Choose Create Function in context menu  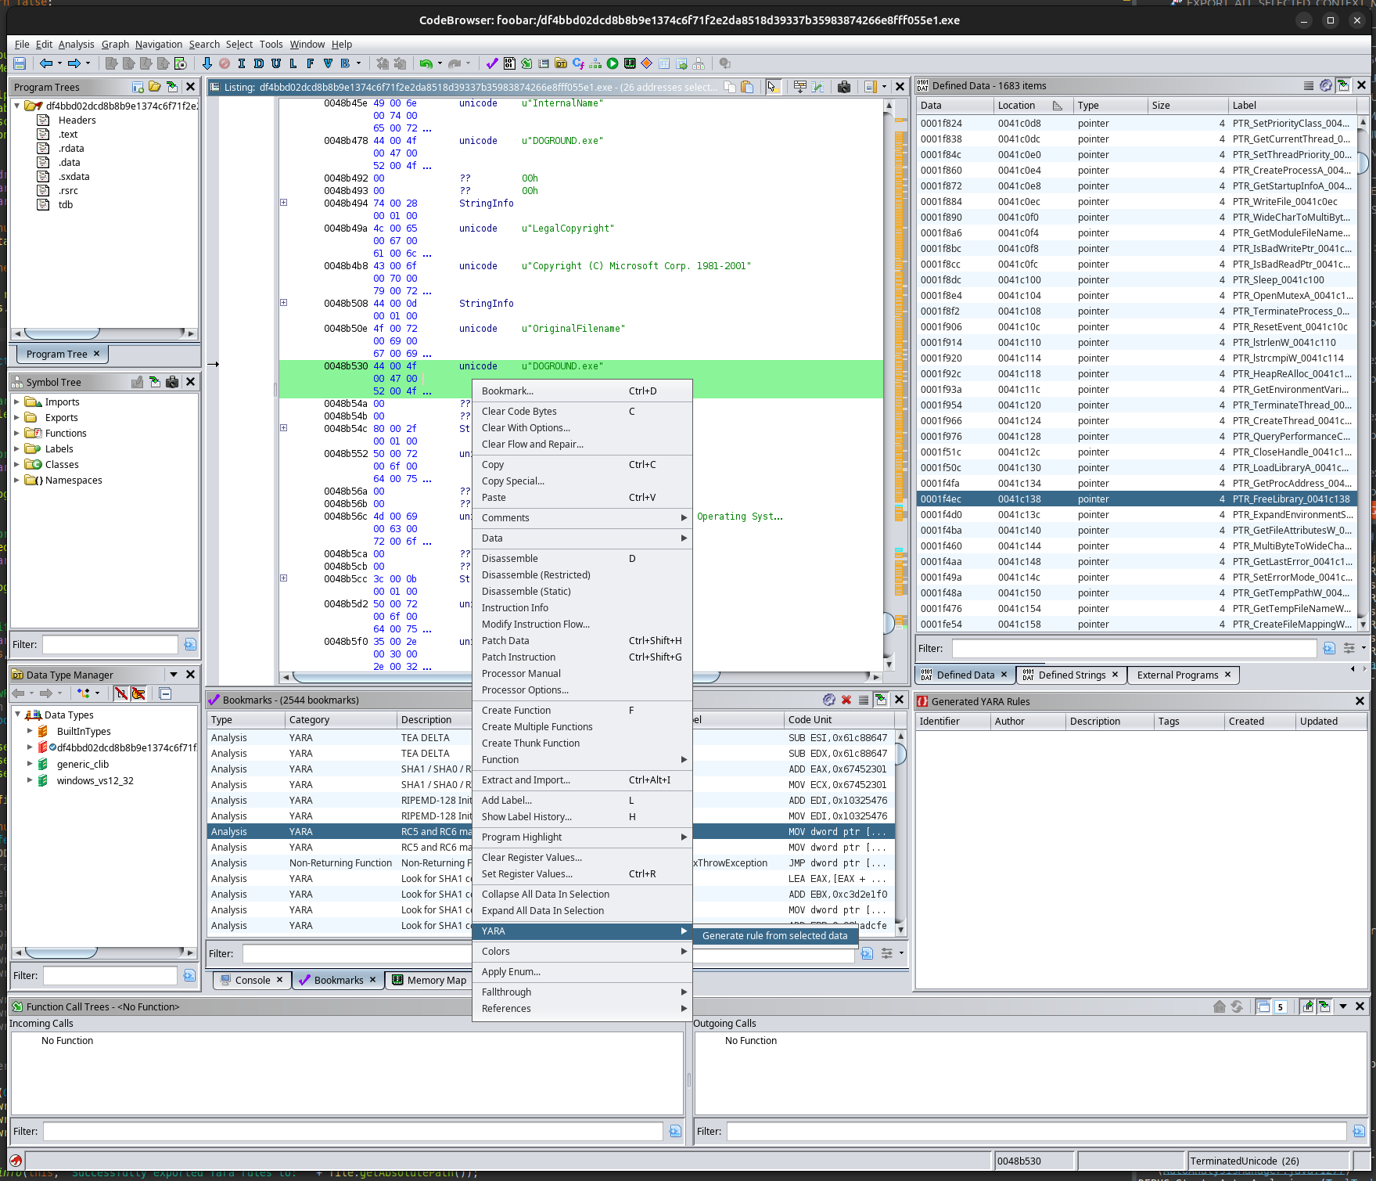tap(582, 710)
